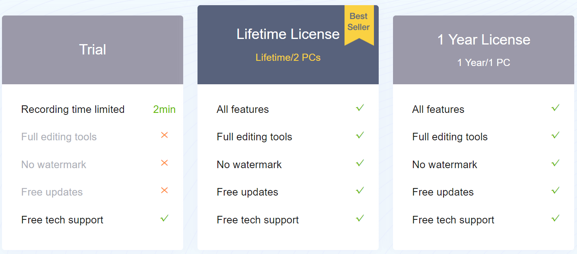Viewport: 577px width, 254px height.
Task: Click Lifetime License All features checkmark
Action: pos(360,107)
